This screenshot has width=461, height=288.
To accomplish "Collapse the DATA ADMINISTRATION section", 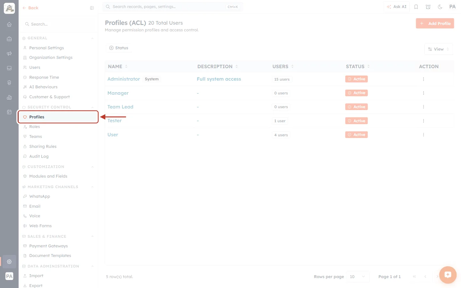I will click(x=93, y=267).
